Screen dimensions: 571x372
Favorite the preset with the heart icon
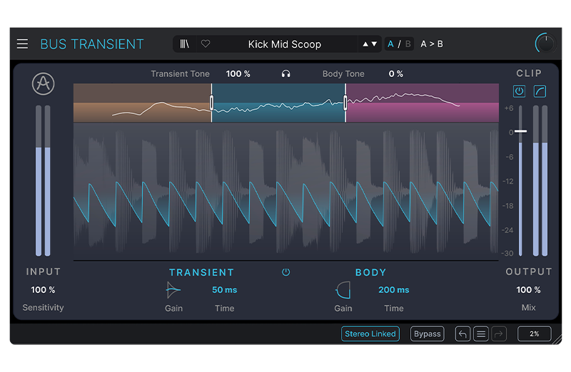(206, 44)
